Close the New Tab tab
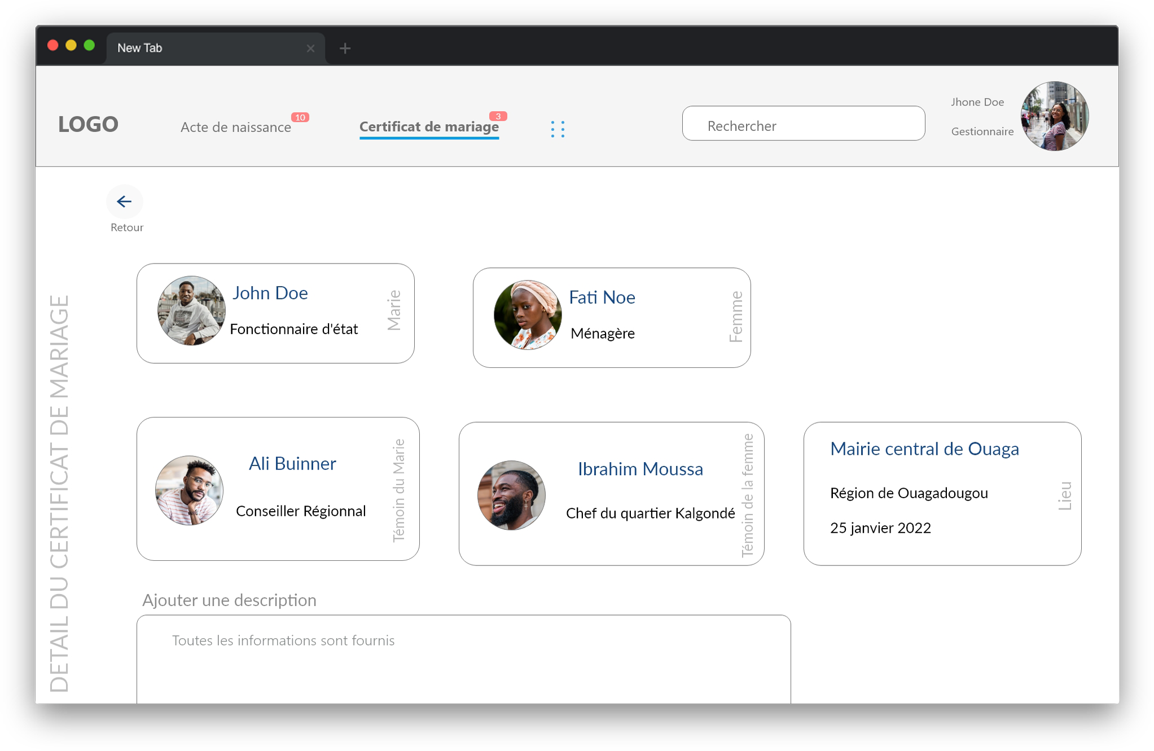This screenshot has width=1154, height=751. click(310, 49)
